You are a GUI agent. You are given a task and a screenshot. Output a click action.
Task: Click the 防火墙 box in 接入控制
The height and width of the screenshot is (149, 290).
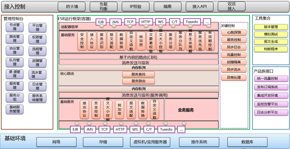[72, 7]
